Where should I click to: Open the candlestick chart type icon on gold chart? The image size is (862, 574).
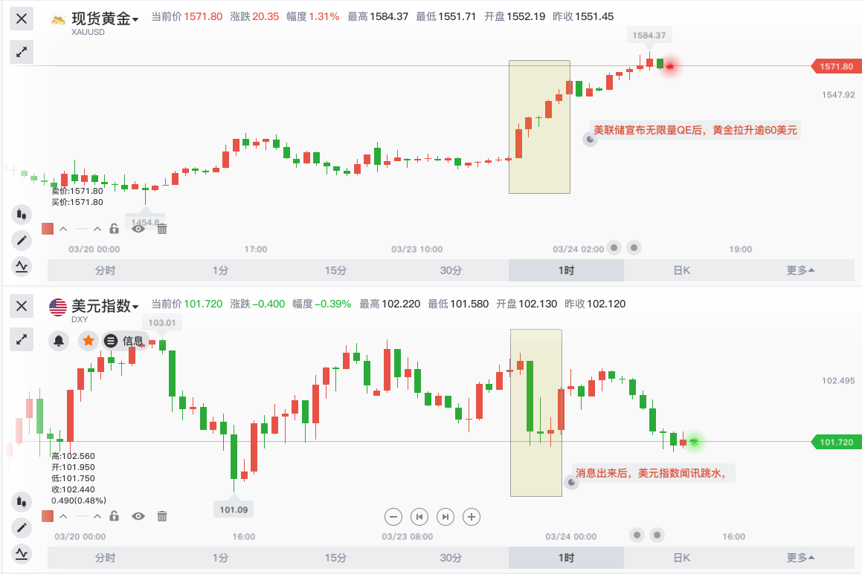22,214
